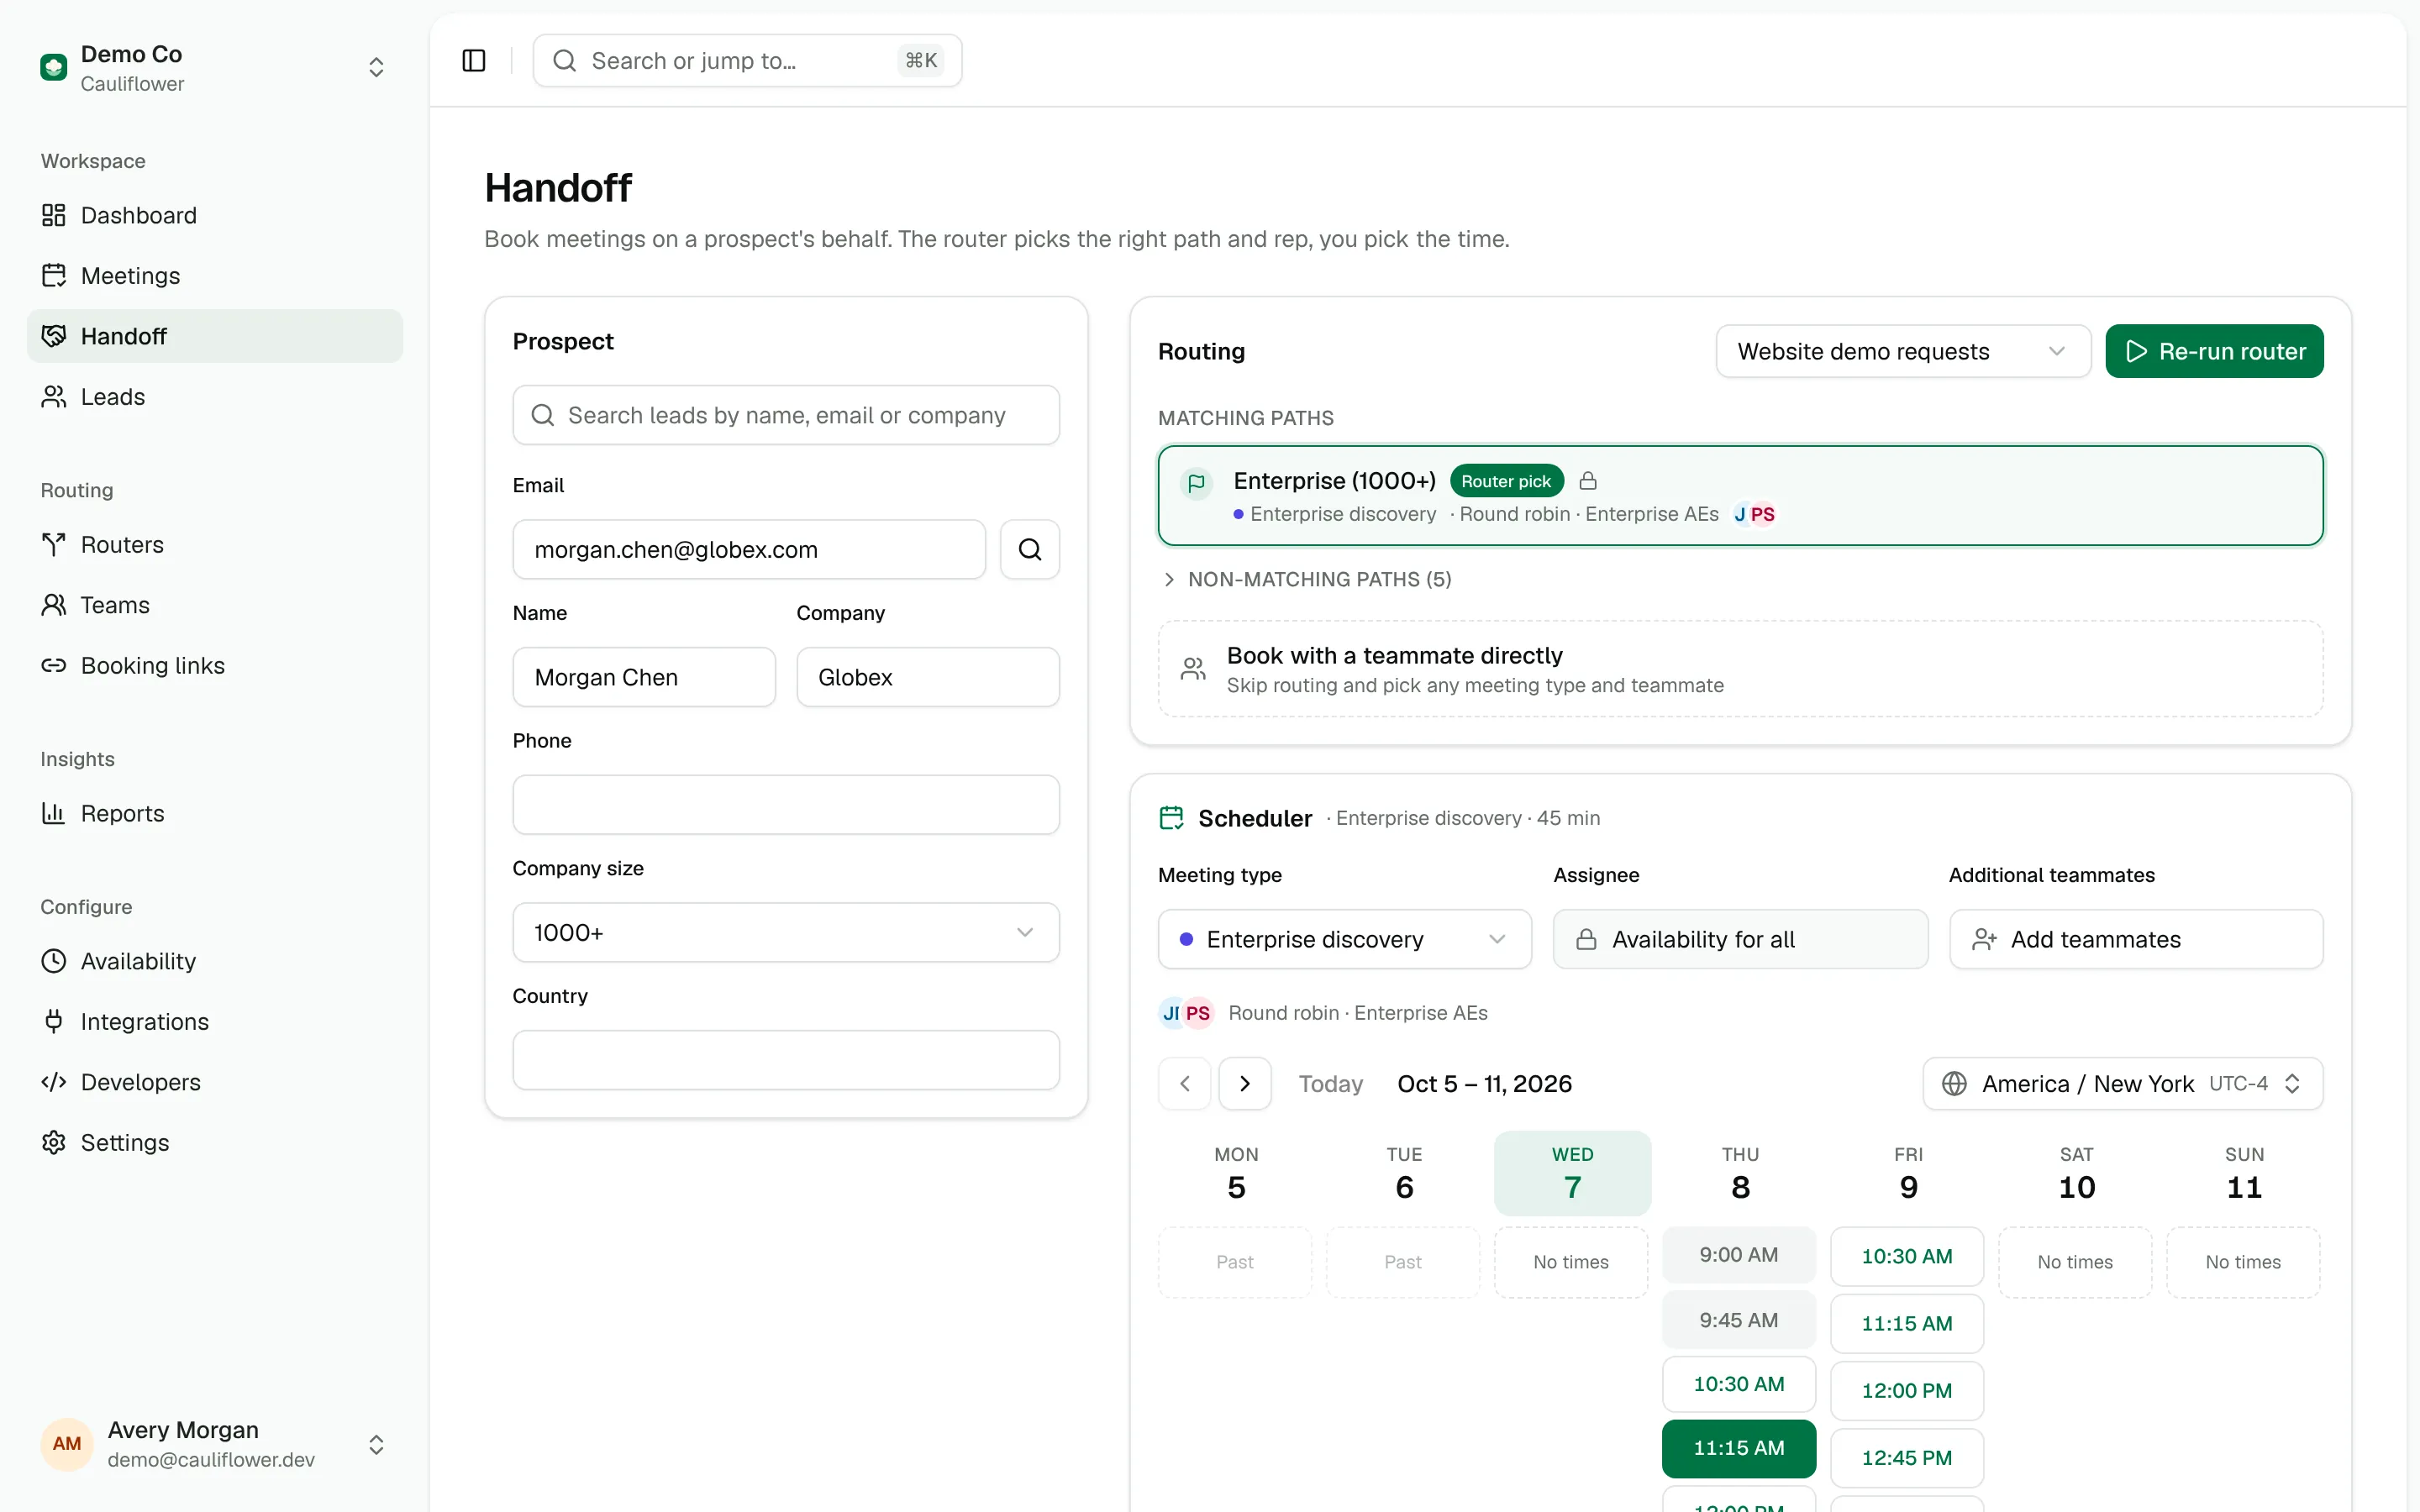This screenshot has width=2420, height=1512.
Task: Click the JI avatar under Meeting type
Action: click(x=1171, y=1013)
